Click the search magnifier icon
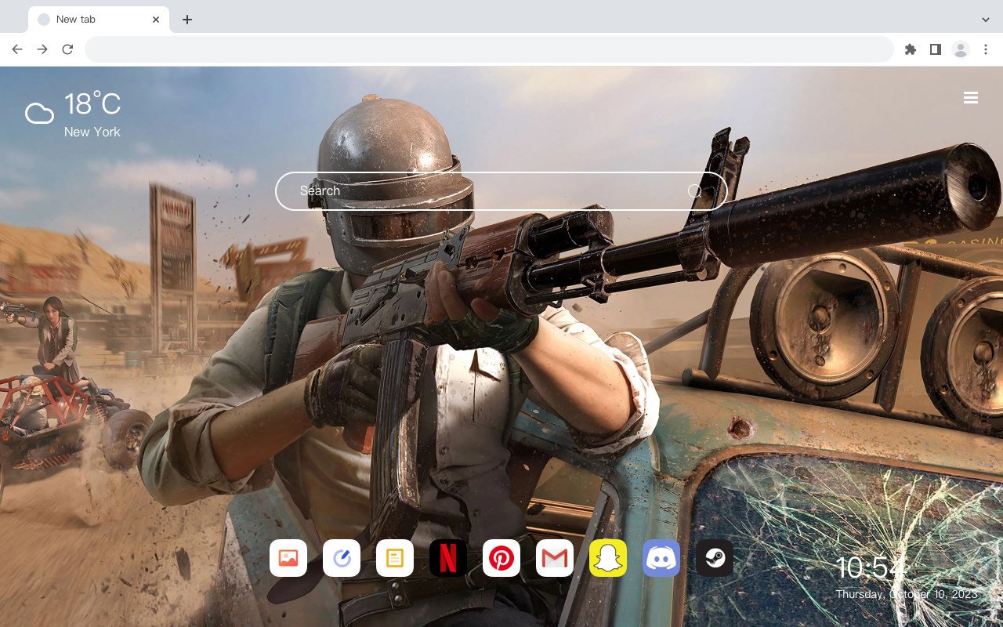The height and width of the screenshot is (627, 1003). 694,191
